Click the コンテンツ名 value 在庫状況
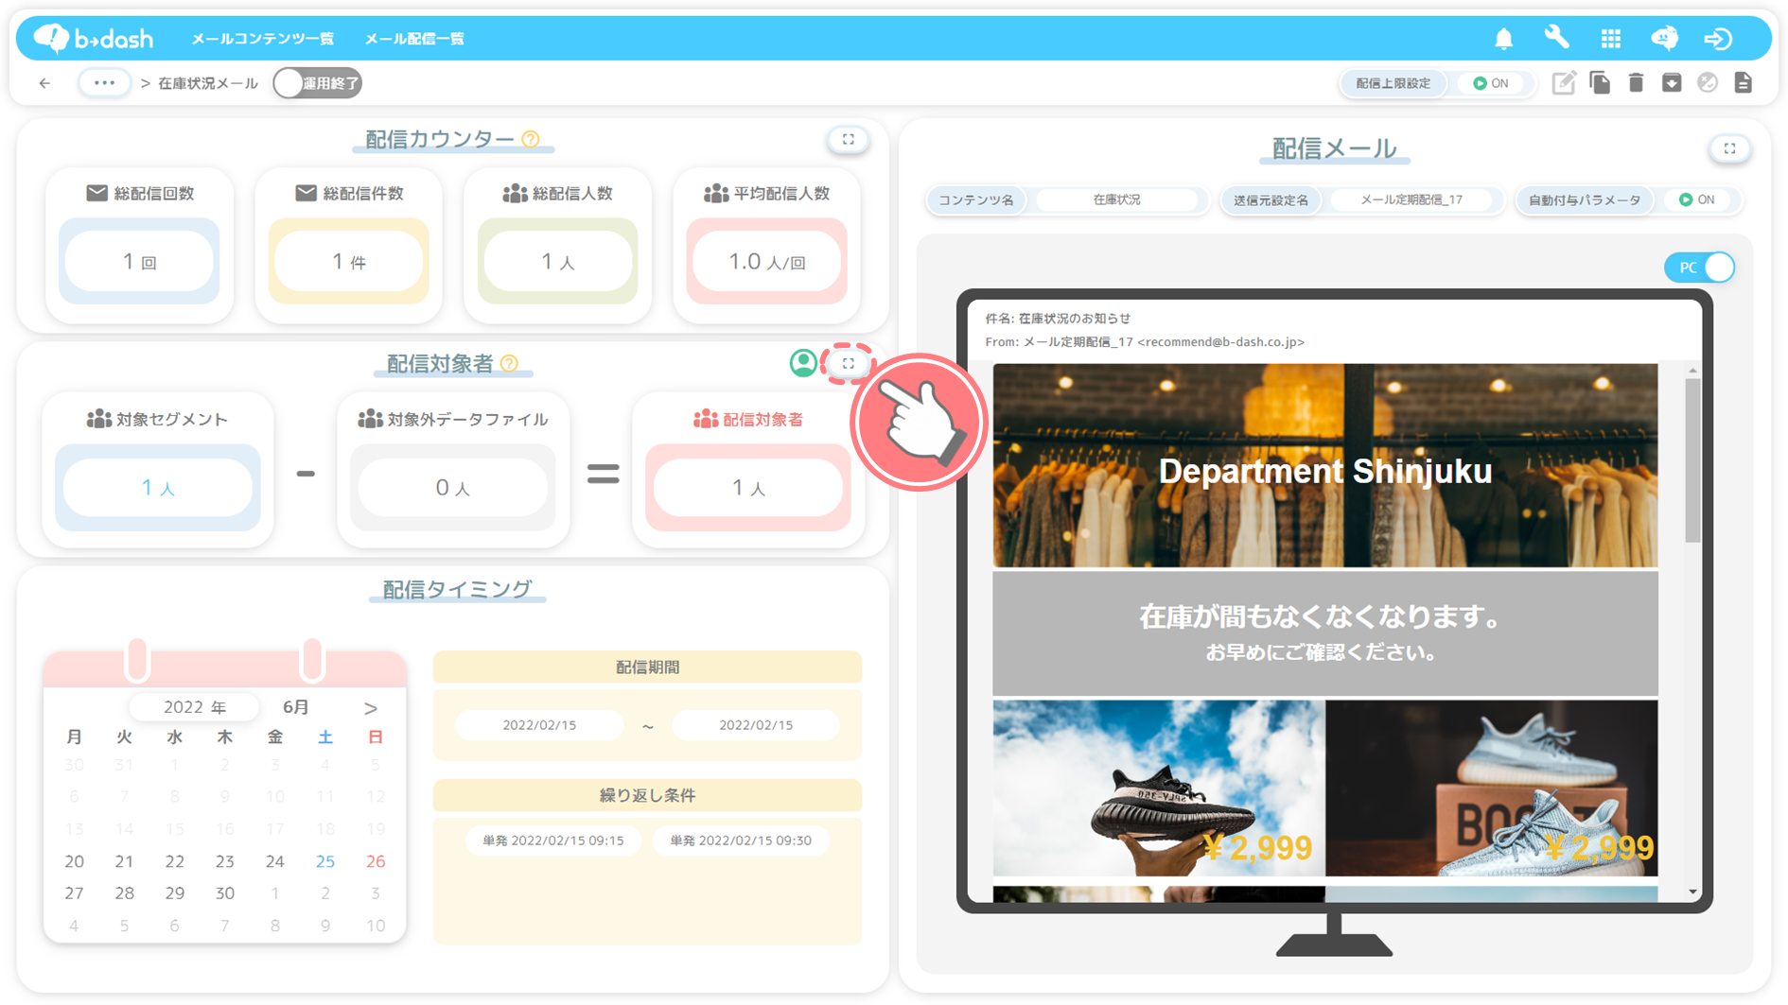 tap(1116, 199)
